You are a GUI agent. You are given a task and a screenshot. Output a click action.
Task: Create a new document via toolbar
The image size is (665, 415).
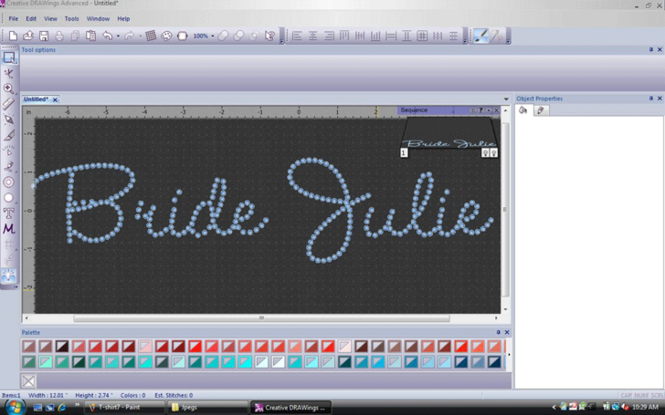(13, 36)
